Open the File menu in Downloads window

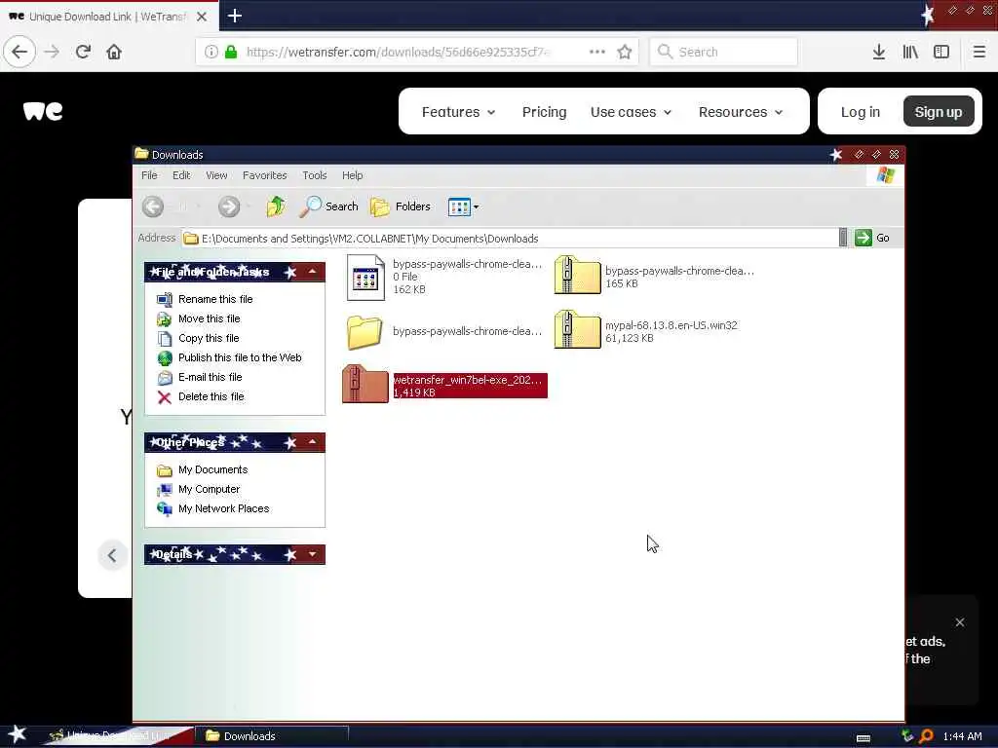(149, 175)
